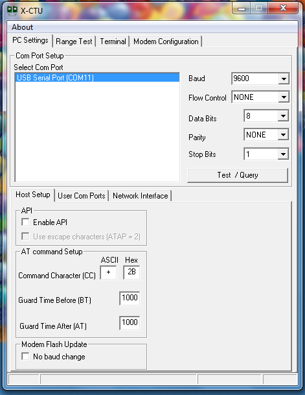This screenshot has height=395, width=305.
Task: Open the Terminal tab
Action: coord(113,42)
